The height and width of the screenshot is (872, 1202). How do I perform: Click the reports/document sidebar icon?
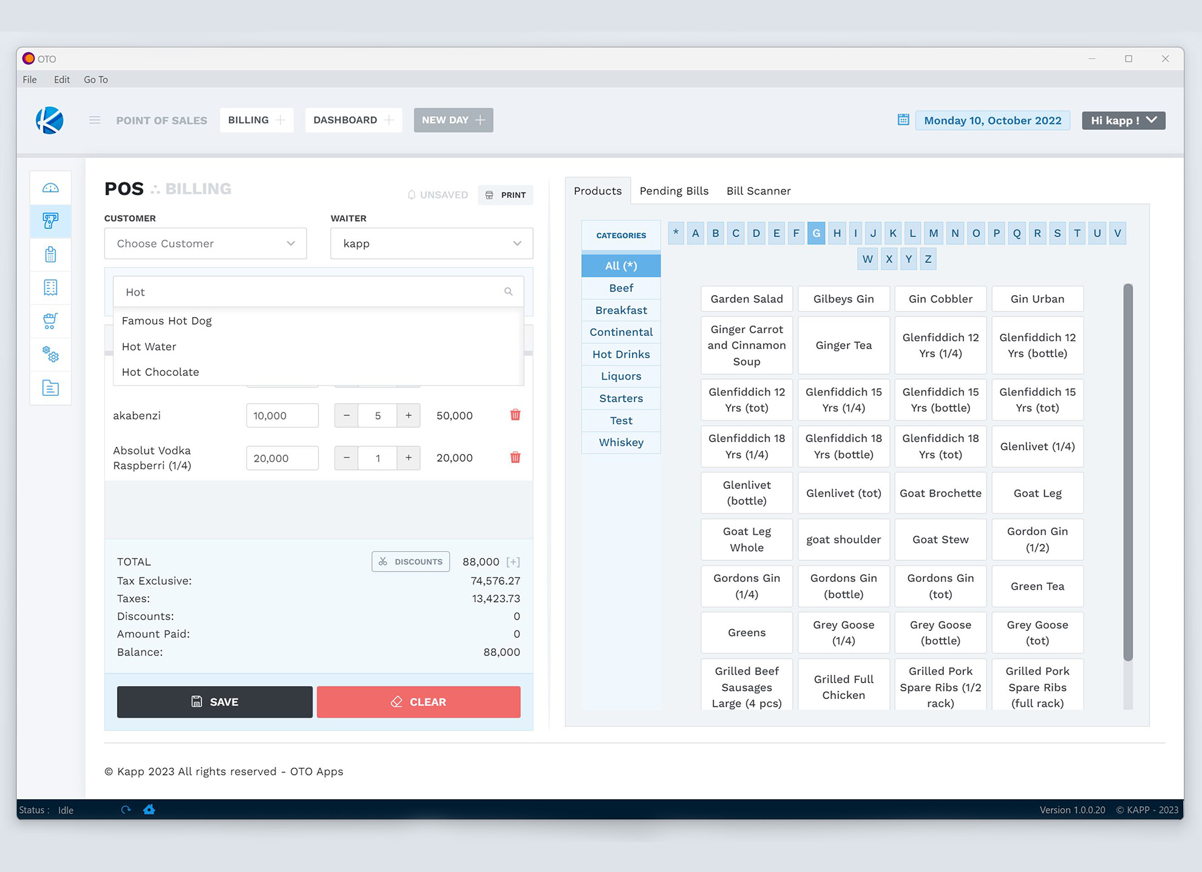[x=52, y=387]
